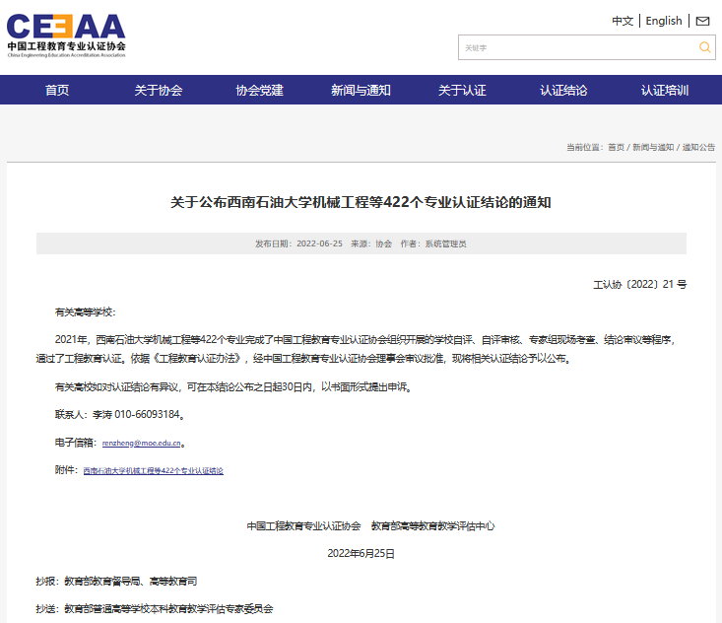Click 通知公告 in the breadcrumb

pos(698,147)
